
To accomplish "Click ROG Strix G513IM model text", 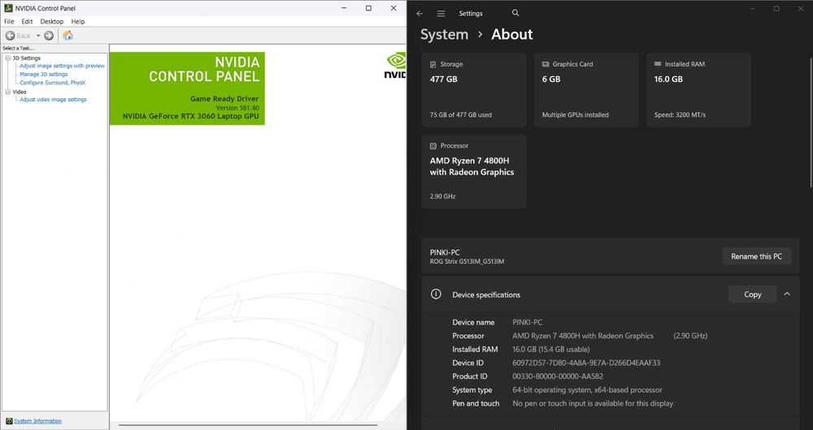I will pyautogui.click(x=467, y=261).
